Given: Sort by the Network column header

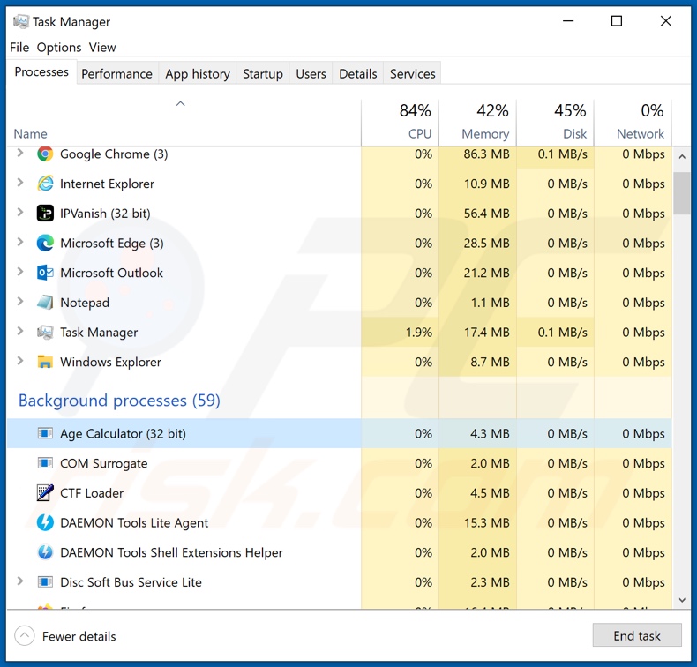Looking at the screenshot, I should tap(633, 122).
